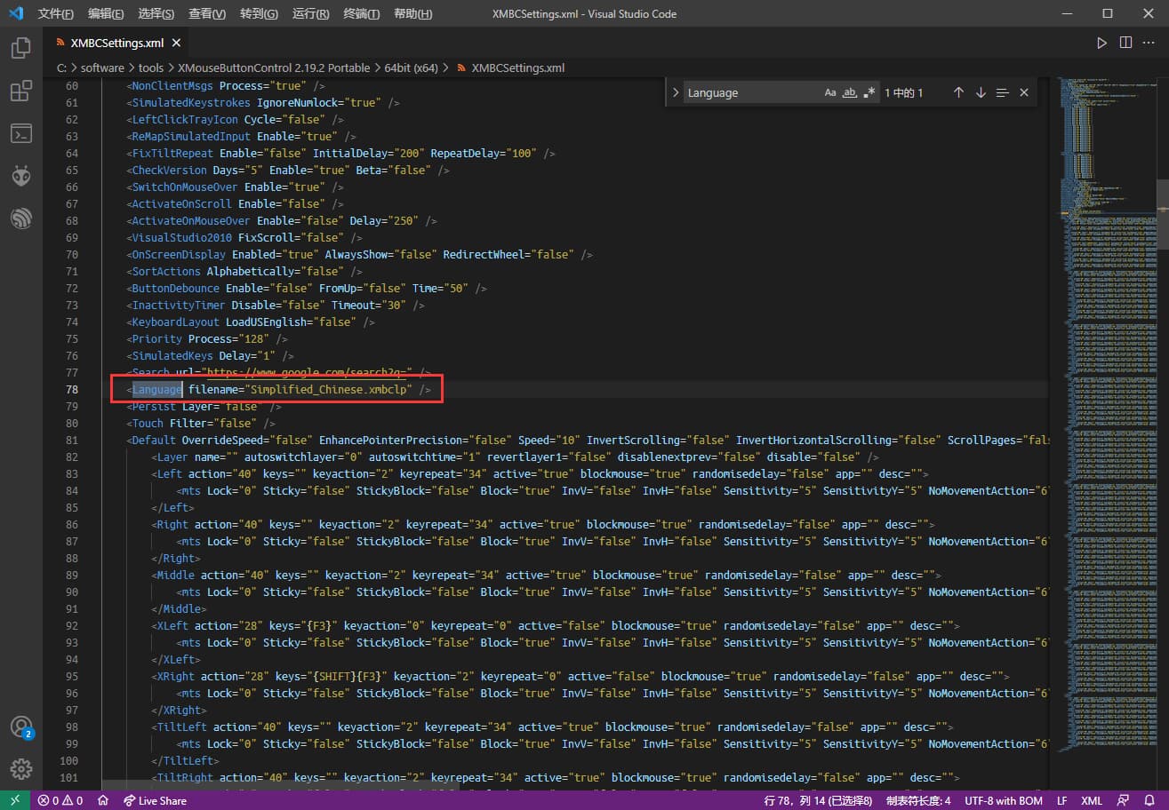Toggle Match Whole Word in find widget
1169x810 pixels.
click(x=850, y=92)
